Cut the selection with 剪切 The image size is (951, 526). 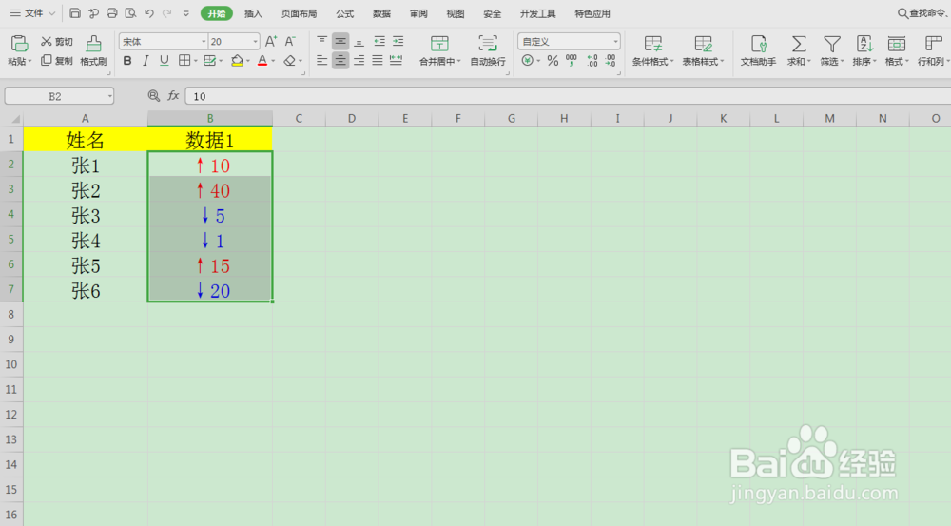(56, 41)
